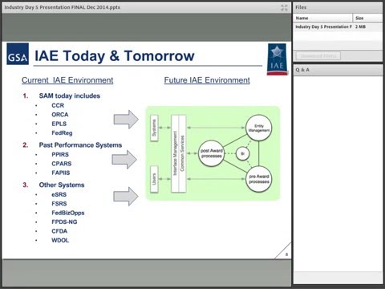Sort files by Size column header
Viewport: 385px width, 289px height.
367,18
